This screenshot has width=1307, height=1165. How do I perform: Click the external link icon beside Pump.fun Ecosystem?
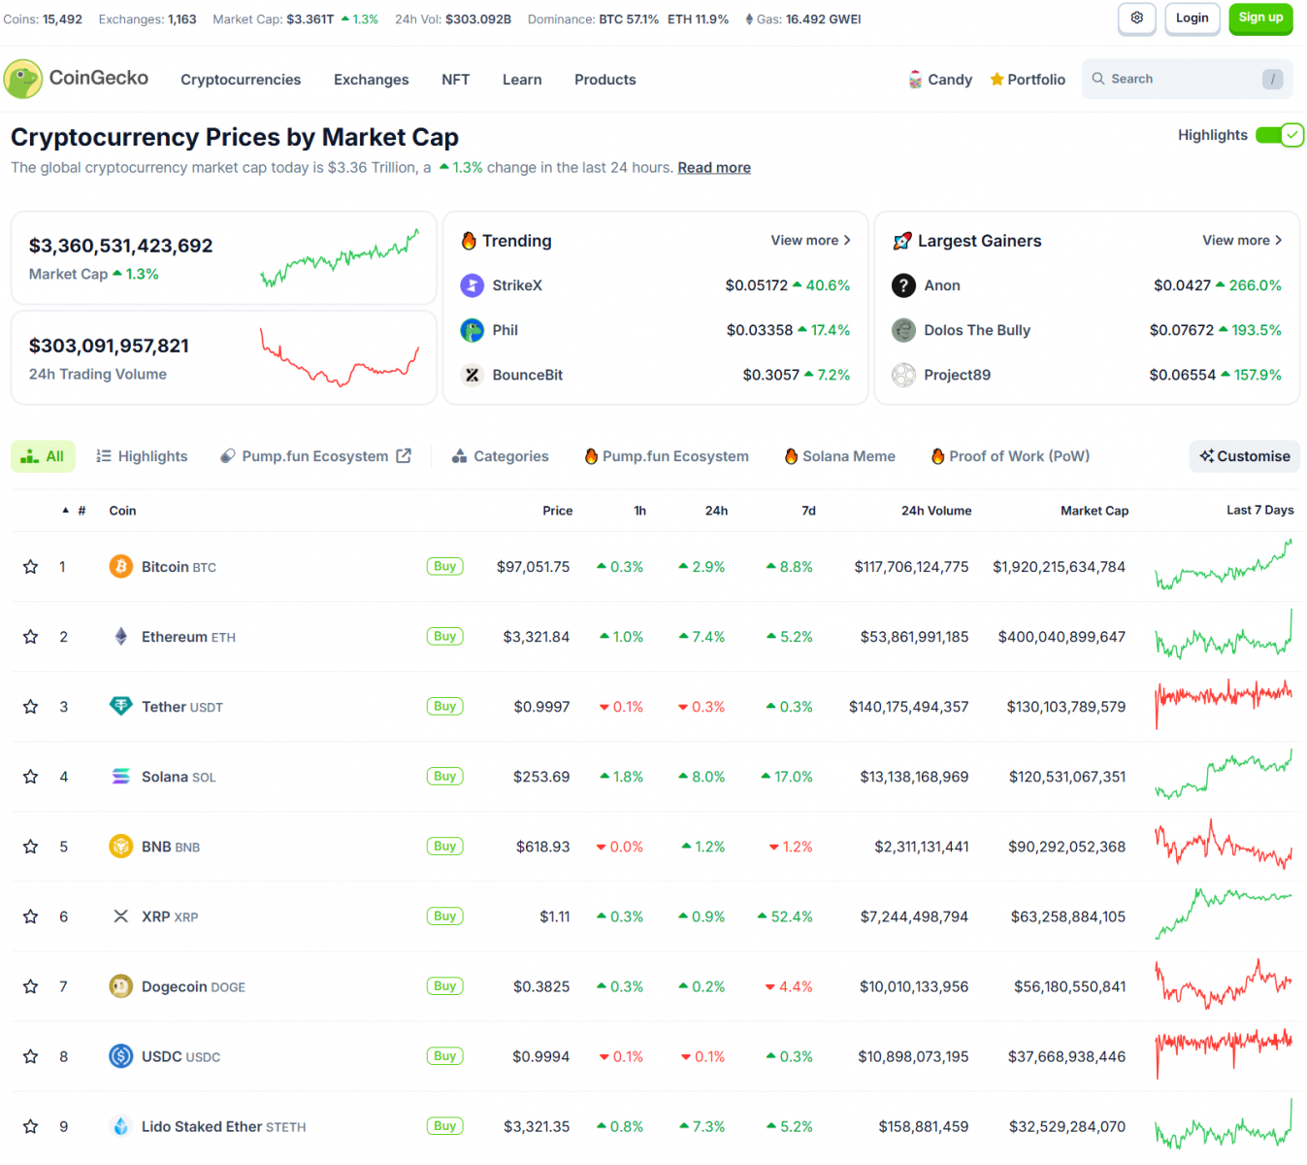pos(404,455)
